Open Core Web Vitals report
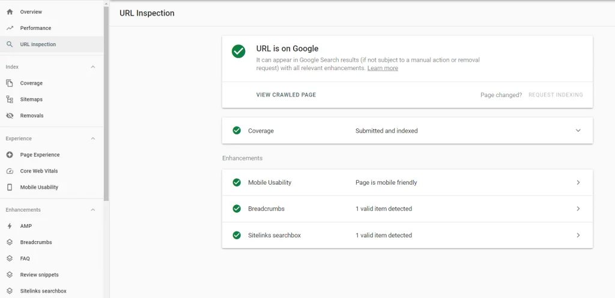 tap(52, 171)
